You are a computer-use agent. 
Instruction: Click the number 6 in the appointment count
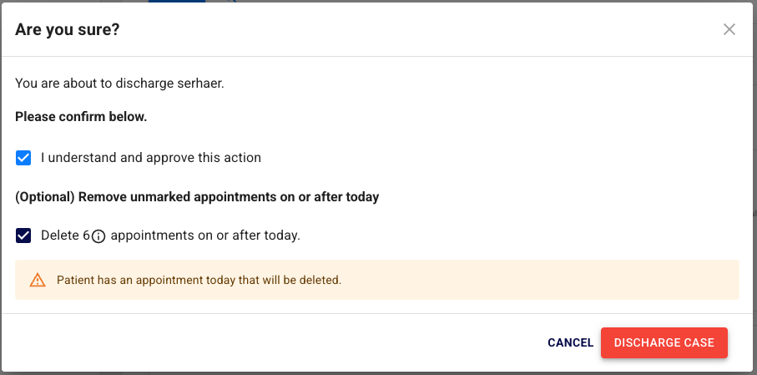tap(86, 236)
